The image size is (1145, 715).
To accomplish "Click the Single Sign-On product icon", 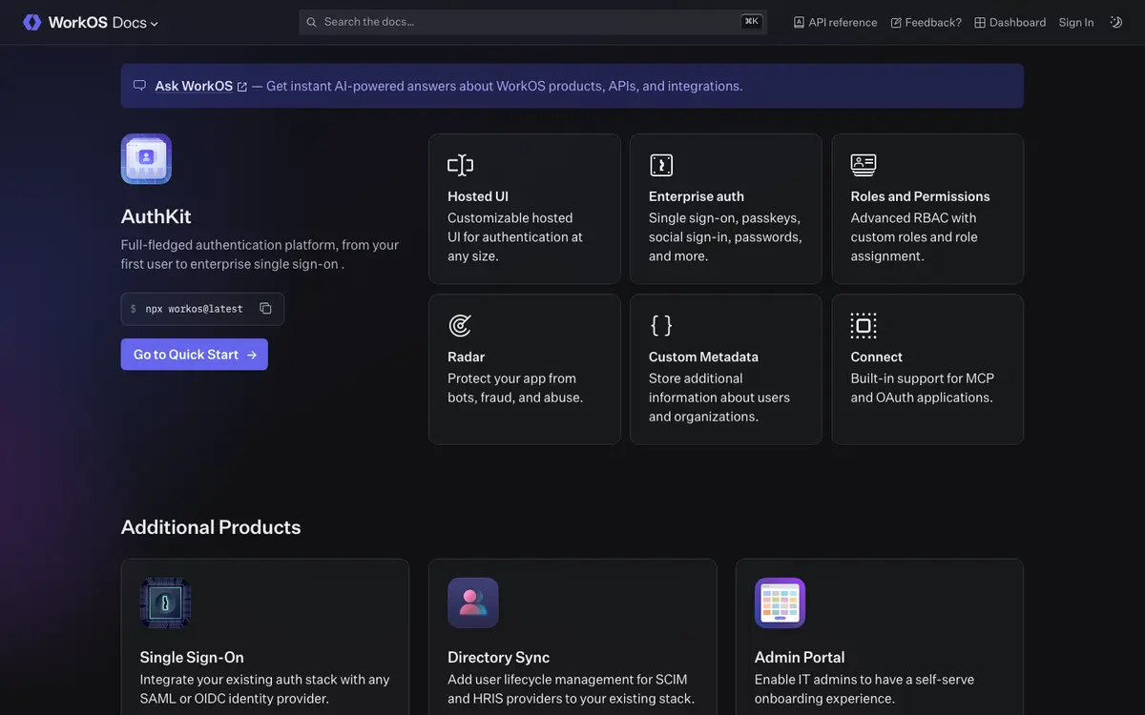I will click(165, 603).
